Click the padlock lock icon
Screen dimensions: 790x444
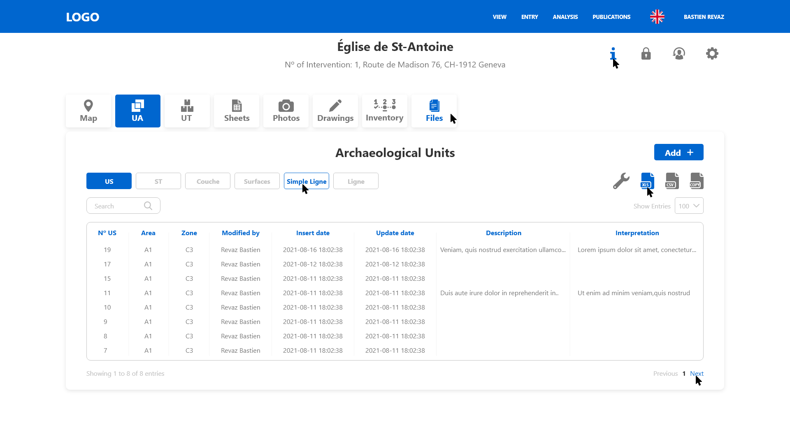pyautogui.click(x=646, y=53)
